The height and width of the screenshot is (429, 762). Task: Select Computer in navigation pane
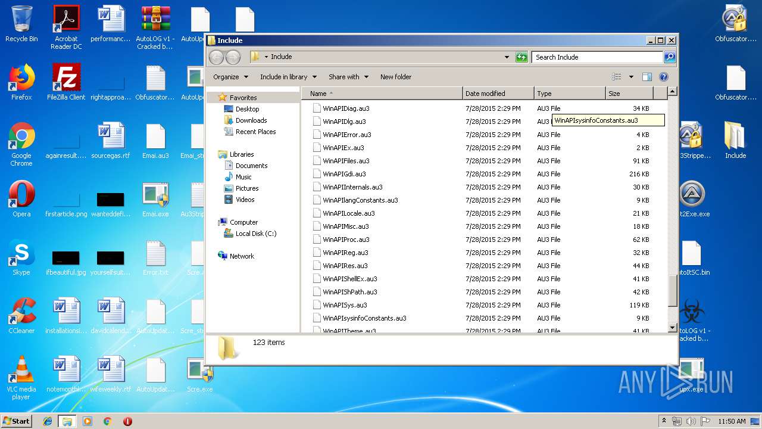click(x=243, y=222)
